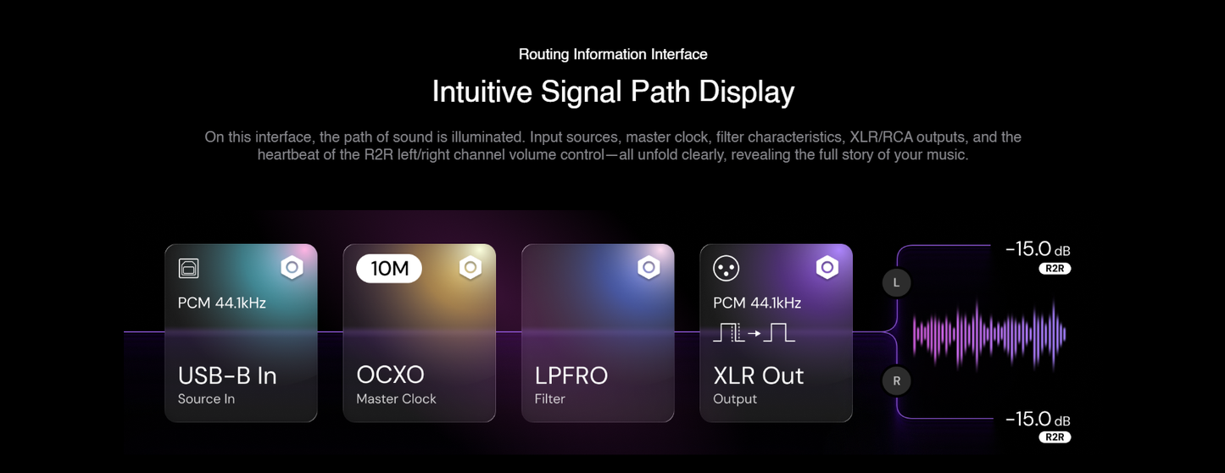Image resolution: width=1225 pixels, height=473 pixels.
Task: Click the purple audio waveform display
Action: 989,334
